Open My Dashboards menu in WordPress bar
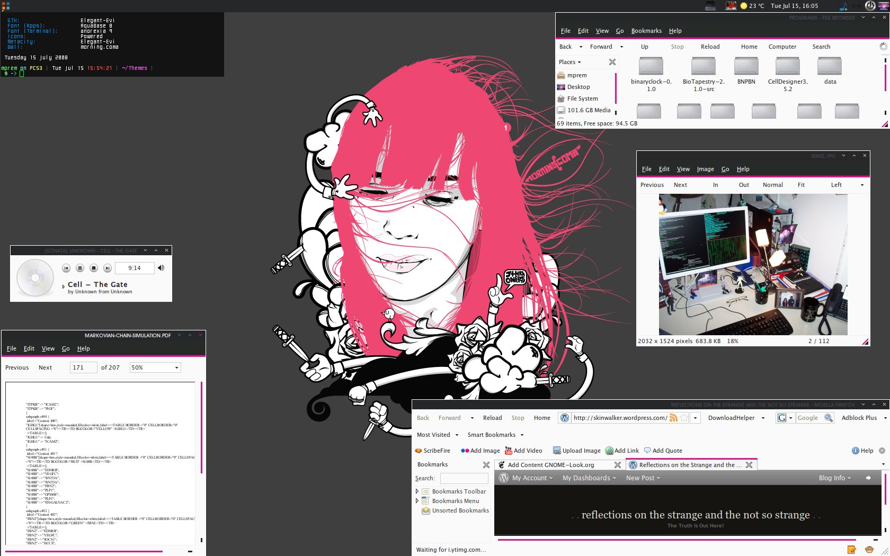Viewport: 890px width, 556px height. (589, 478)
